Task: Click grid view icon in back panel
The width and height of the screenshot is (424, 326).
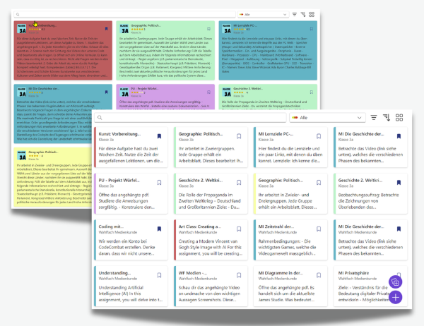Action: [312, 14]
